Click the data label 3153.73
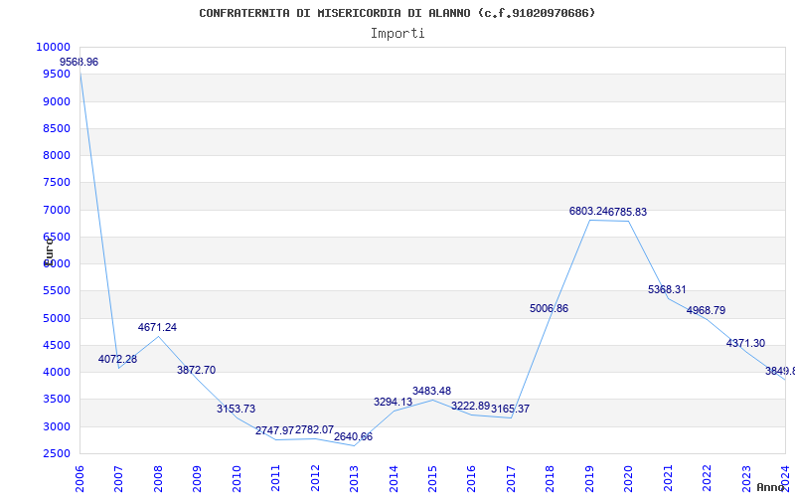 [x=236, y=409]
